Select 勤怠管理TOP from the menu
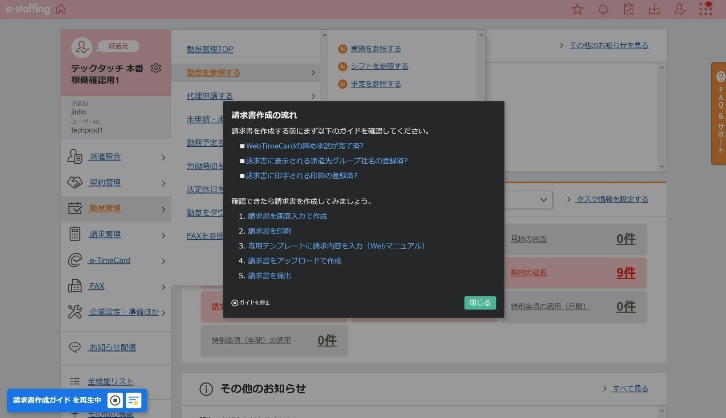The image size is (726, 418). 209,49
